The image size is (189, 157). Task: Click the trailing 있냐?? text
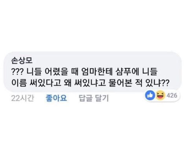[x=157, y=83]
